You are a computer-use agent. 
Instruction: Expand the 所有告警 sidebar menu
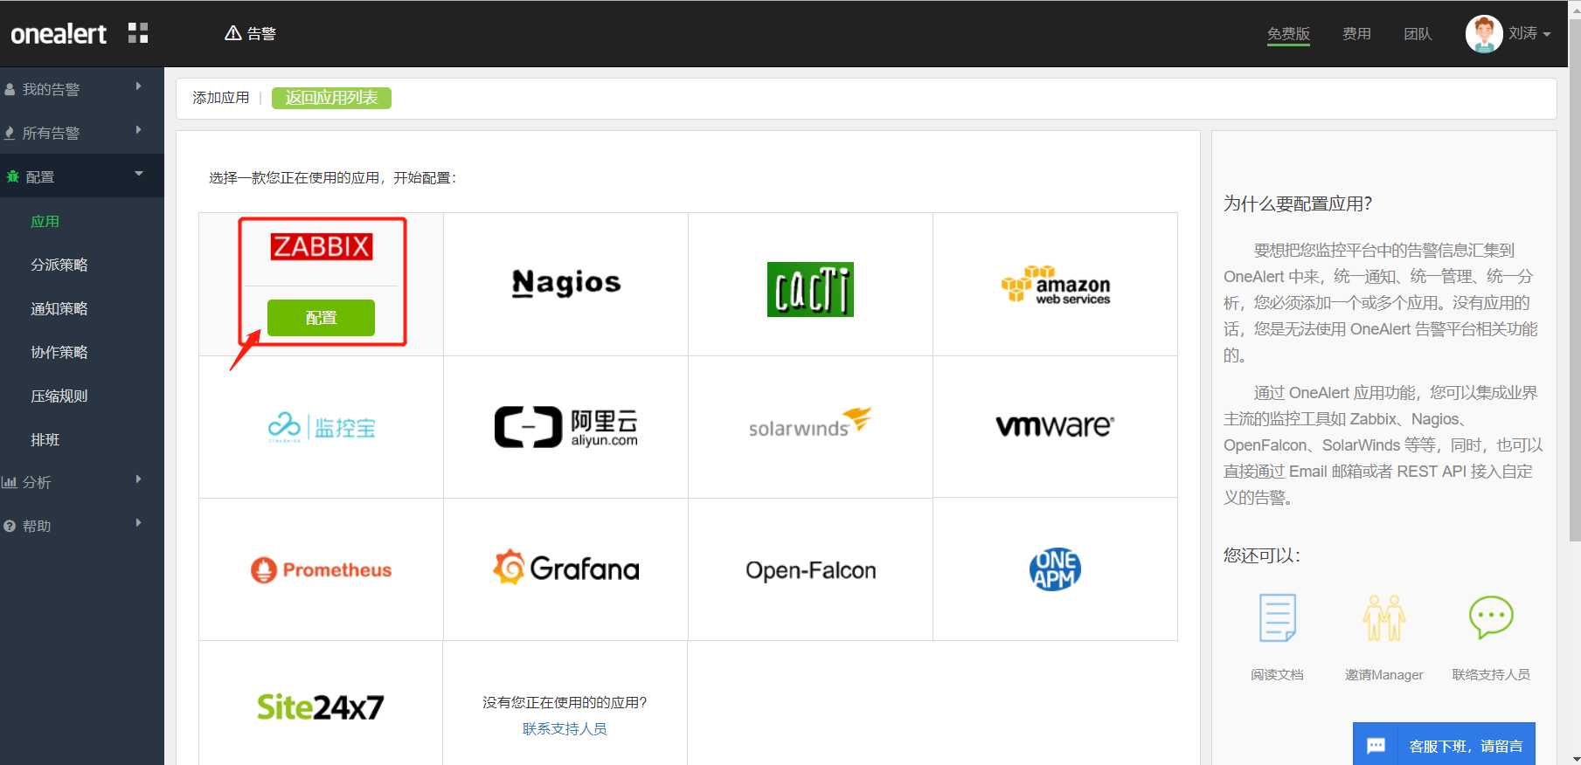pyautogui.click(x=82, y=133)
